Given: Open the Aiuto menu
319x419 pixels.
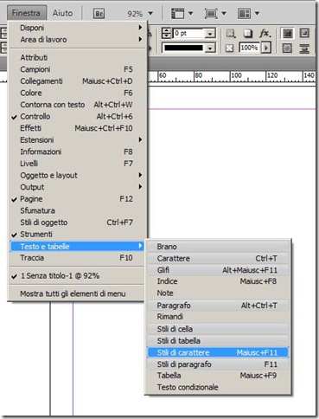Looking at the screenshot, I should point(62,13).
